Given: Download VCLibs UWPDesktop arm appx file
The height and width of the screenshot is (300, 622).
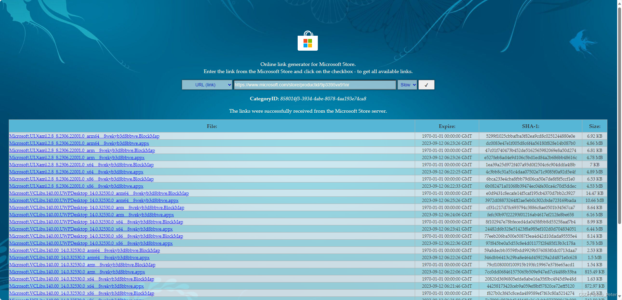Looking at the screenshot, I should (x=91, y=215).
